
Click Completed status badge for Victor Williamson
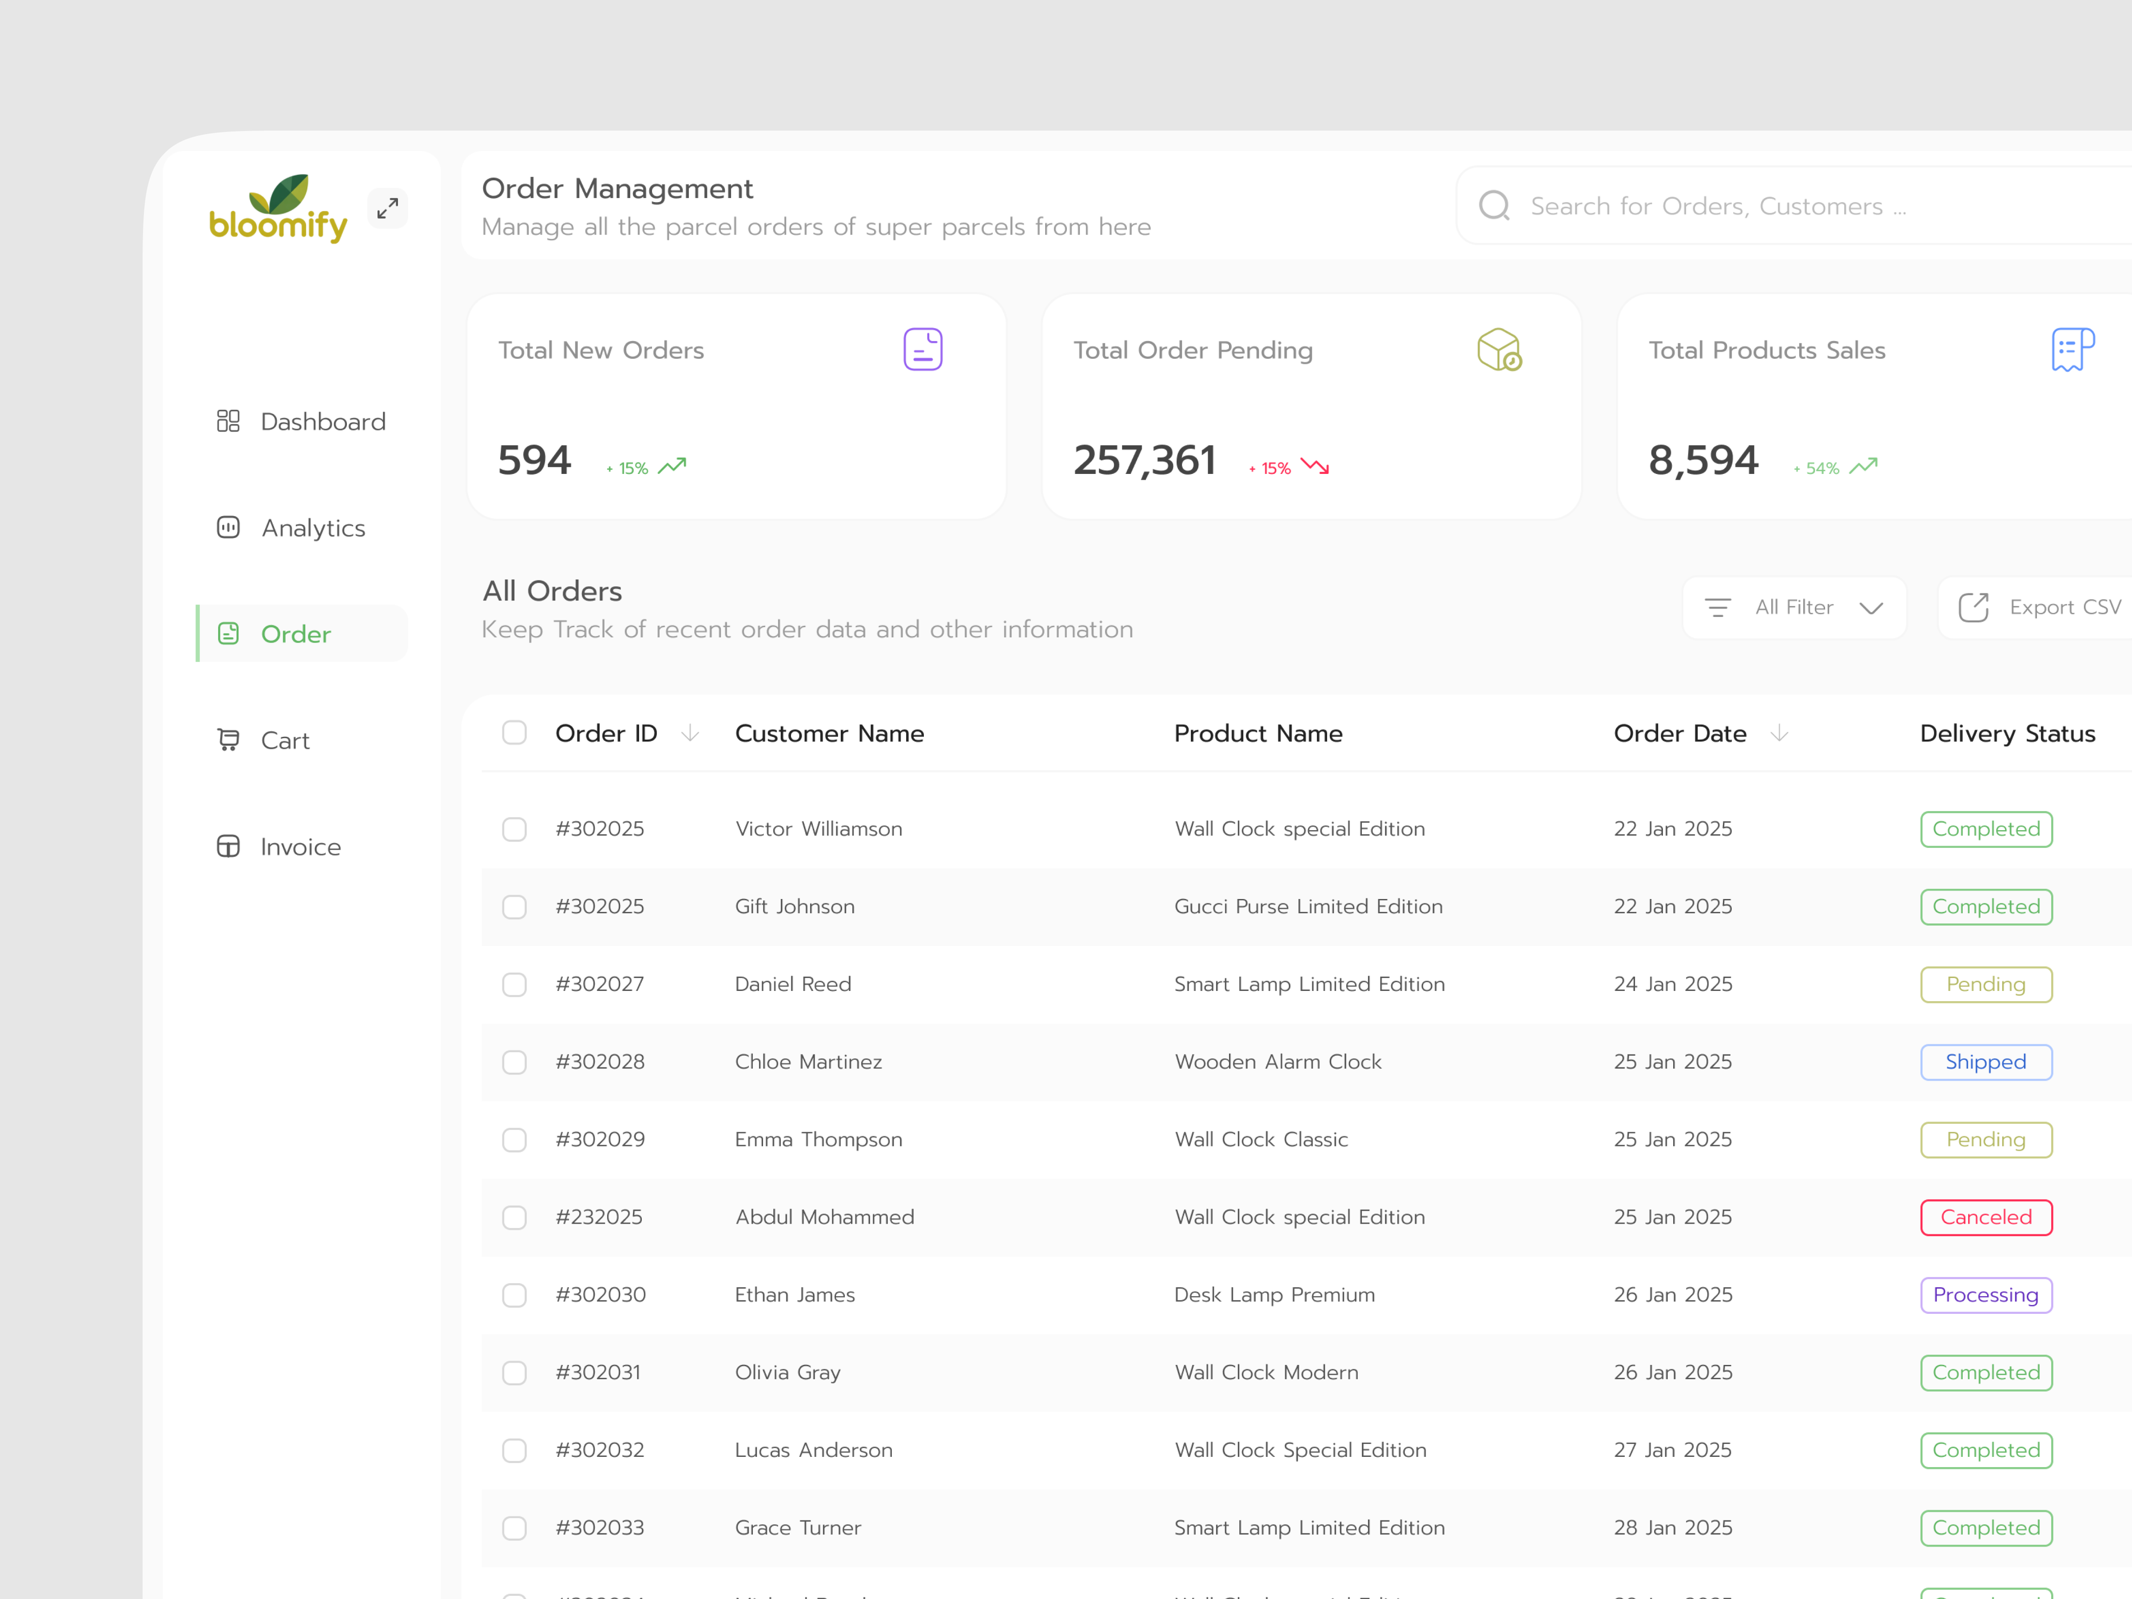click(1985, 829)
